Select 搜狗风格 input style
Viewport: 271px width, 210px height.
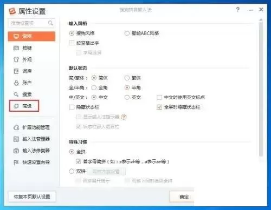point(72,33)
